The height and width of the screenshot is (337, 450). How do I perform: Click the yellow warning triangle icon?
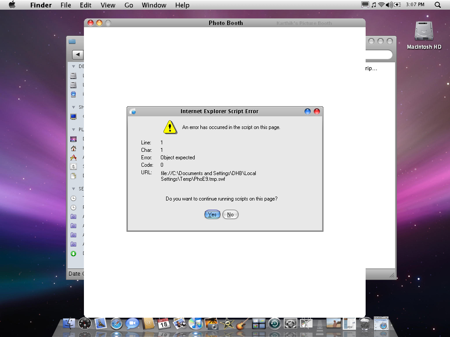170,127
